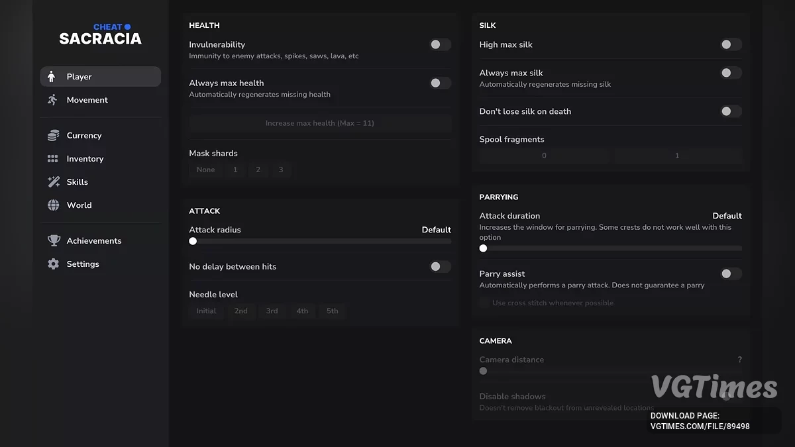Click the Currency coins icon
Screen dimensions: 795x447
point(53,135)
